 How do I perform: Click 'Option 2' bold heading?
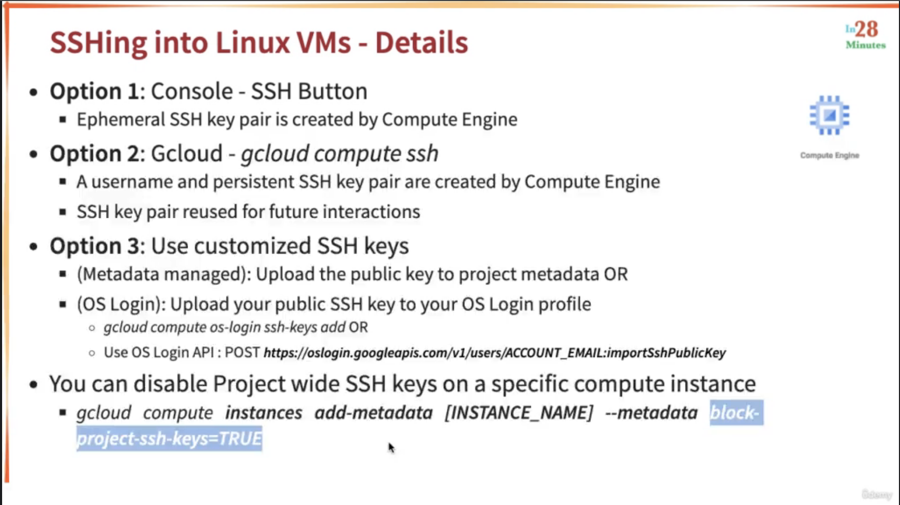click(94, 154)
